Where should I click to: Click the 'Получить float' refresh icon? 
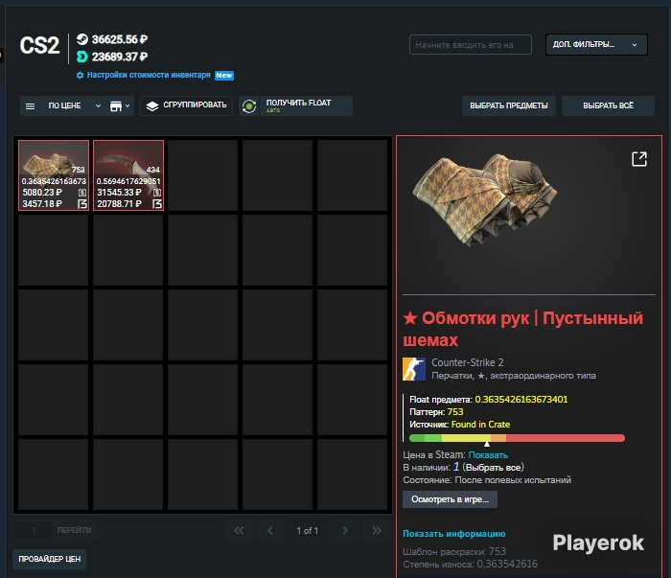click(249, 106)
